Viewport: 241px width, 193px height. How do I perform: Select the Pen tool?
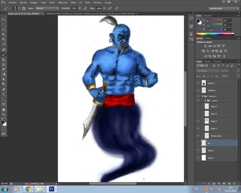[x=3, y=89]
